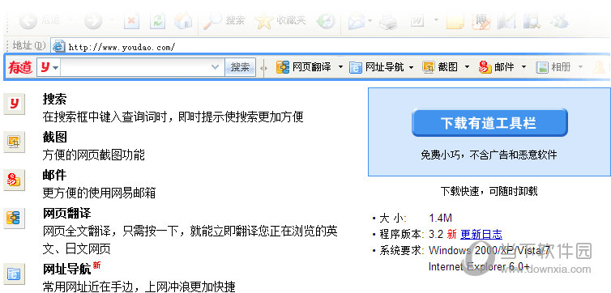
Task: Click the IE Forward arrow button
Action: pos(92,21)
